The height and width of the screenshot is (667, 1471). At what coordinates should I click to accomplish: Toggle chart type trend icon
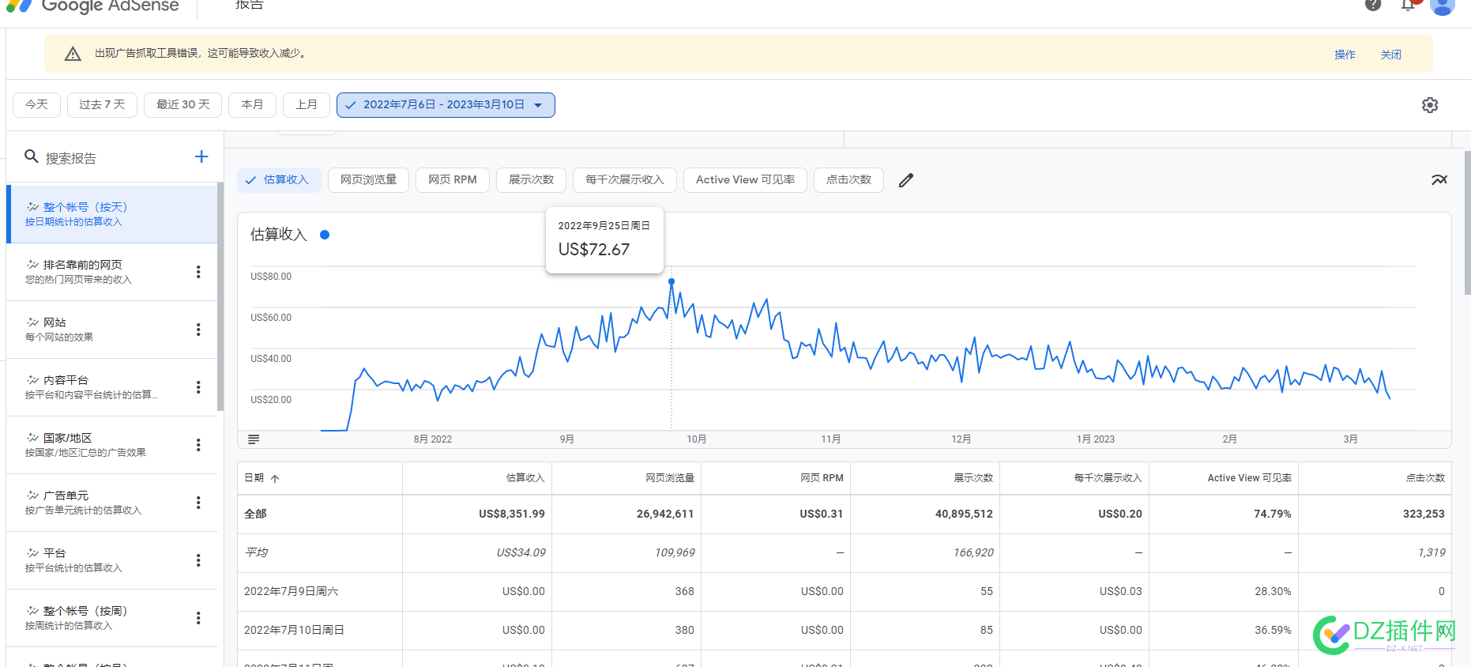[x=1439, y=180]
